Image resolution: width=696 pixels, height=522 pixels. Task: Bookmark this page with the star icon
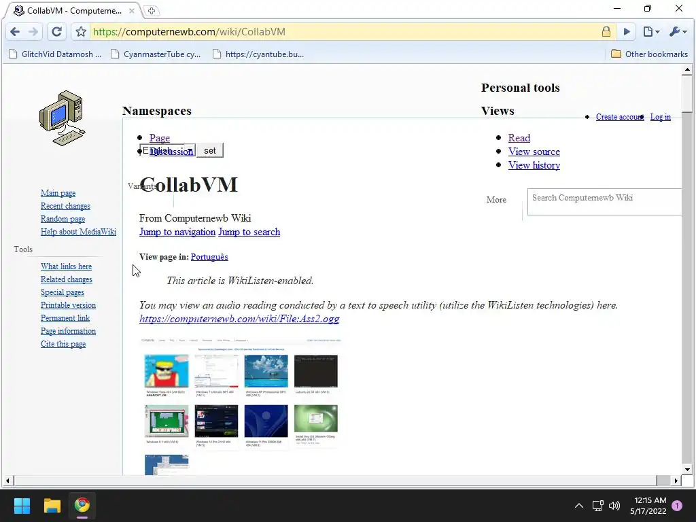coord(81,31)
